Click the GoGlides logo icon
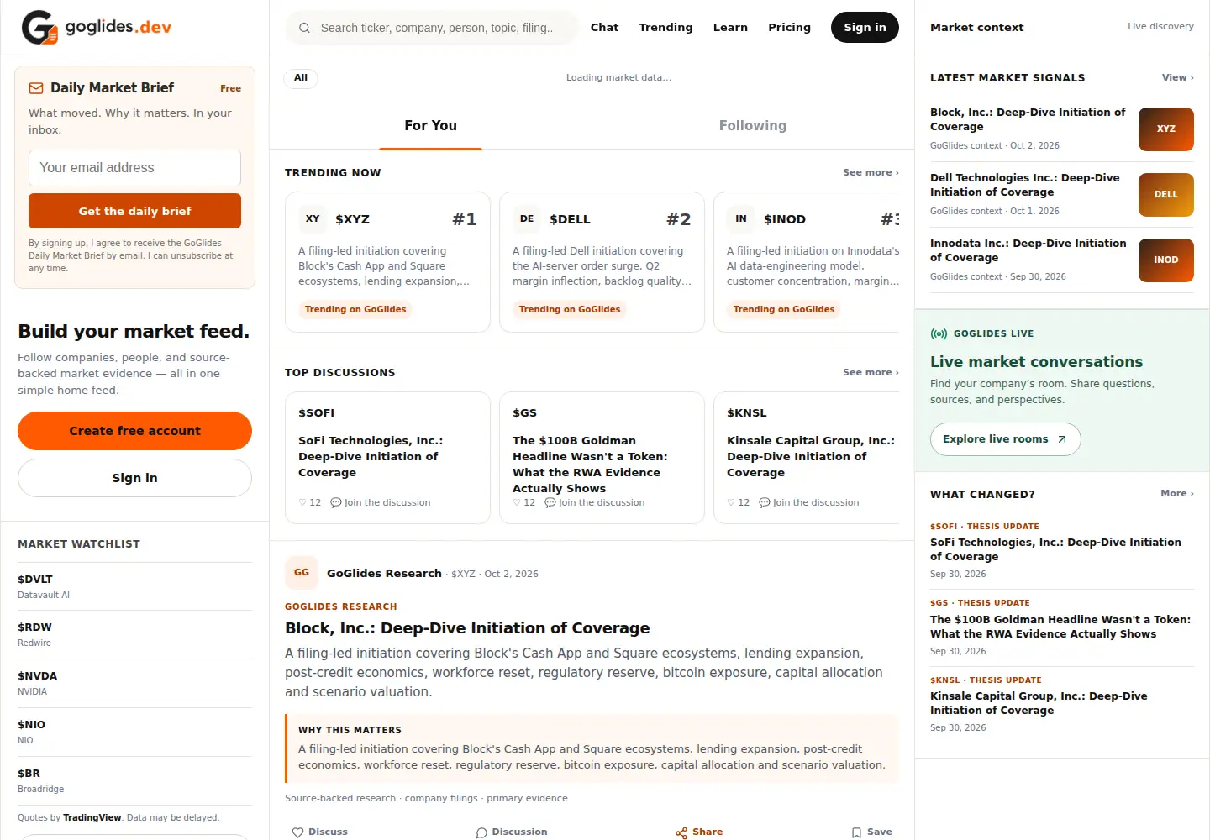This screenshot has width=1210, height=840. (39, 27)
